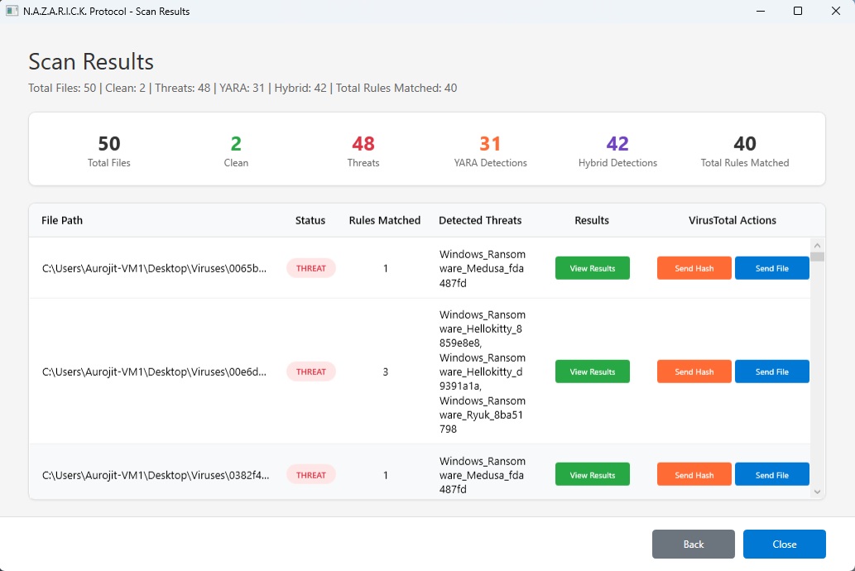Viewport: 855px width, 571px height.
Task: Select the Rules Matched column header
Action: [x=385, y=220]
